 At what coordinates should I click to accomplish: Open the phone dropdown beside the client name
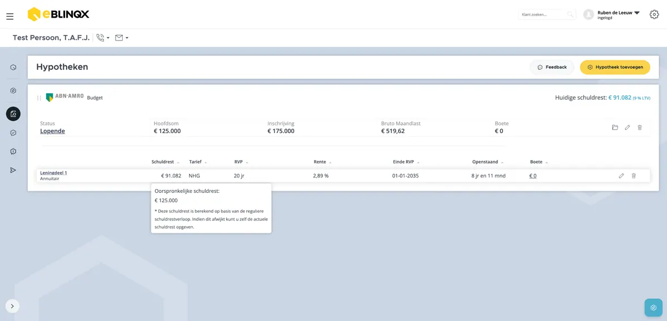click(103, 38)
